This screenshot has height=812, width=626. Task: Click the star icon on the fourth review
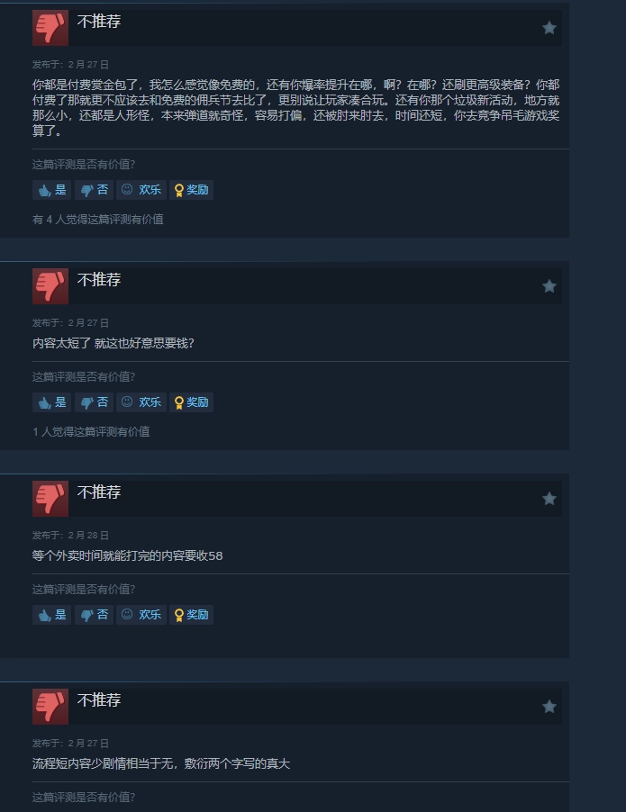[x=549, y=707]
